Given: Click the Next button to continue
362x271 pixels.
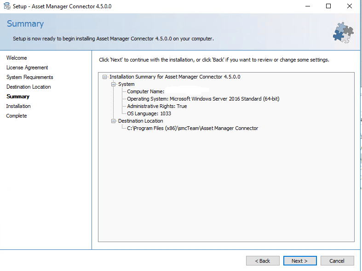Looking at the screenshot, I should click(300, 261).
